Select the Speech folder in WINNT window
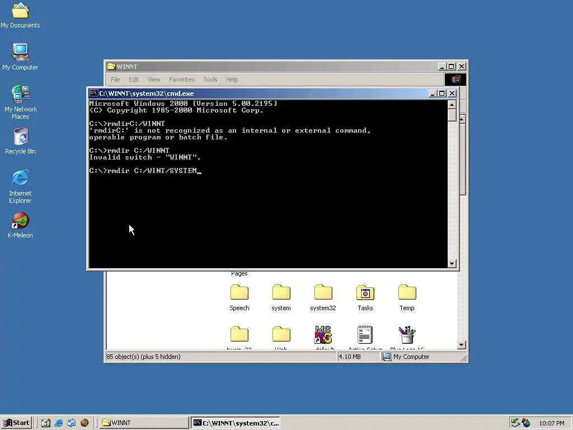 coord(239,298)
